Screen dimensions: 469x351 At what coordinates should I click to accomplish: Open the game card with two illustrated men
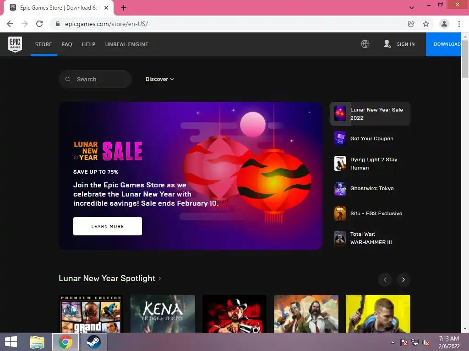(306, 314)
